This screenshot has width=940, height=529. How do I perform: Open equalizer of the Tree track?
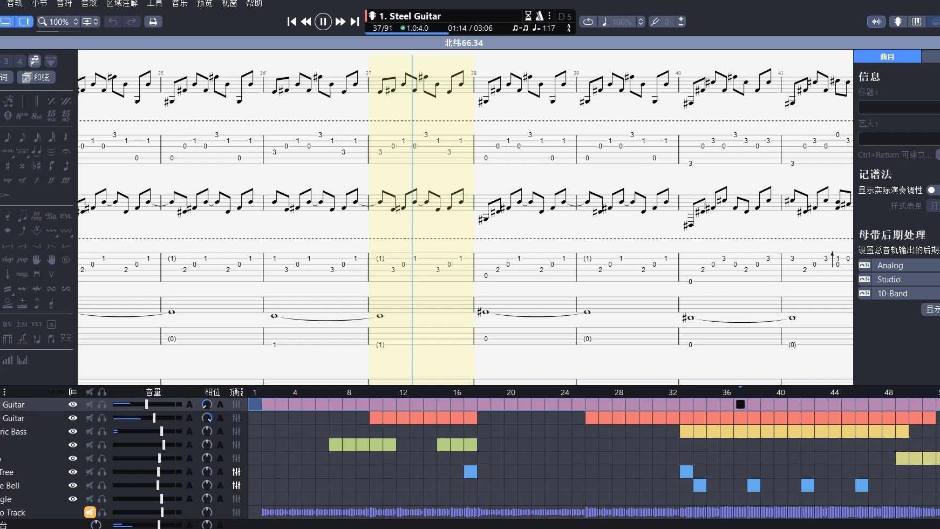click(236, 472)
